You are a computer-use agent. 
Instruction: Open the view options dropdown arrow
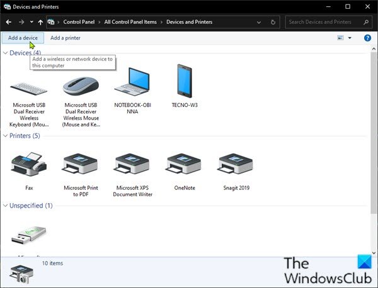(350, 38)
